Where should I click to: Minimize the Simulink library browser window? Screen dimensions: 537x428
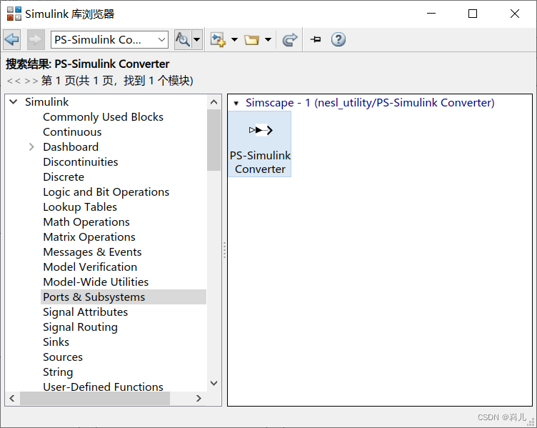[431, 14]
